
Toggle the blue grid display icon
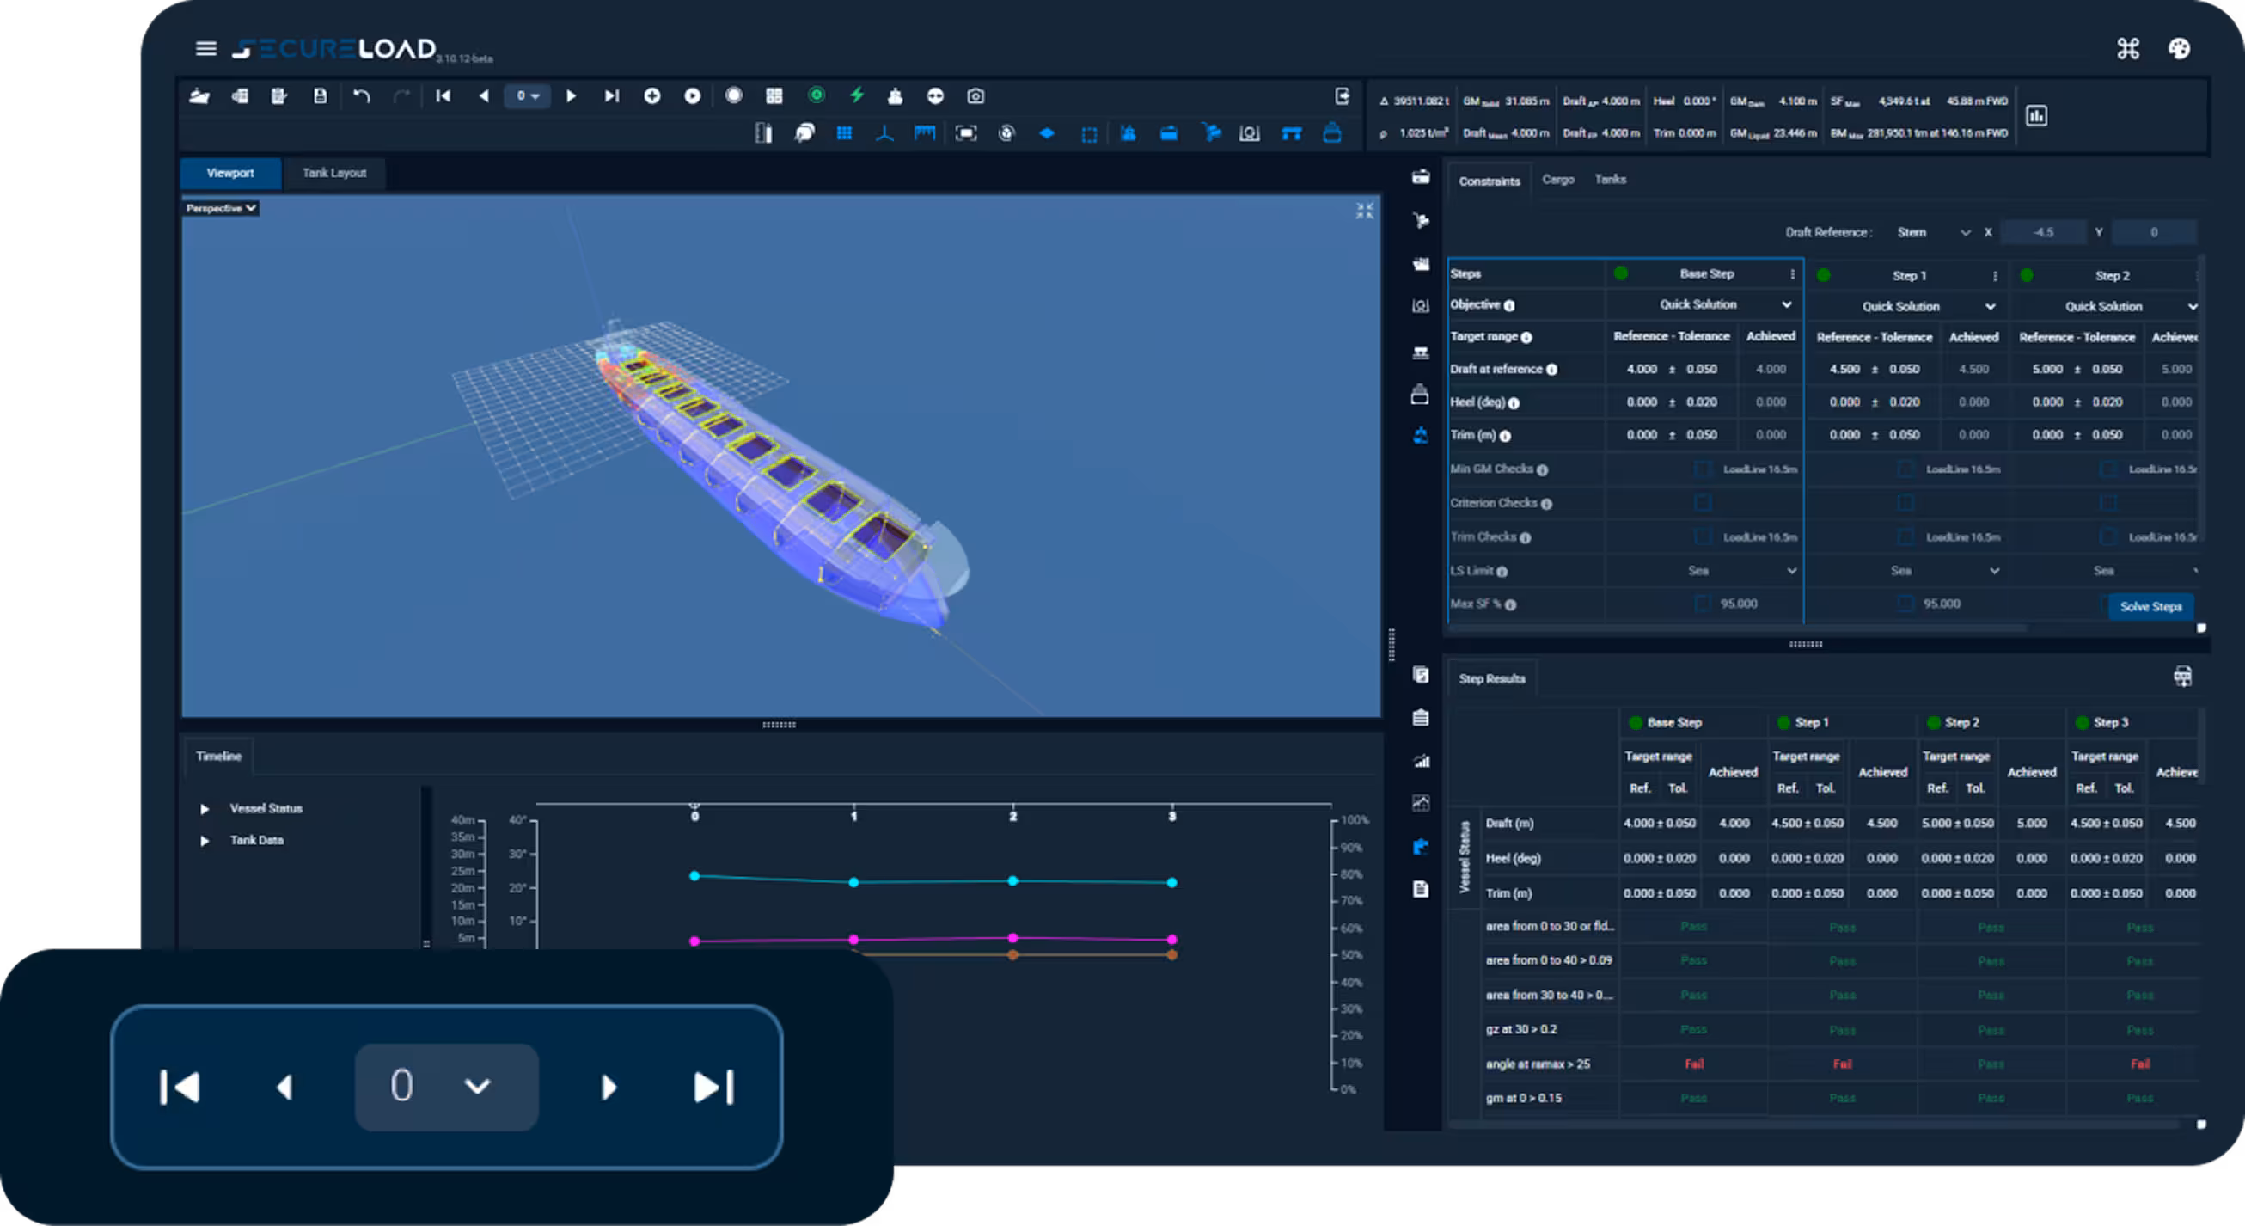[844, 133]
